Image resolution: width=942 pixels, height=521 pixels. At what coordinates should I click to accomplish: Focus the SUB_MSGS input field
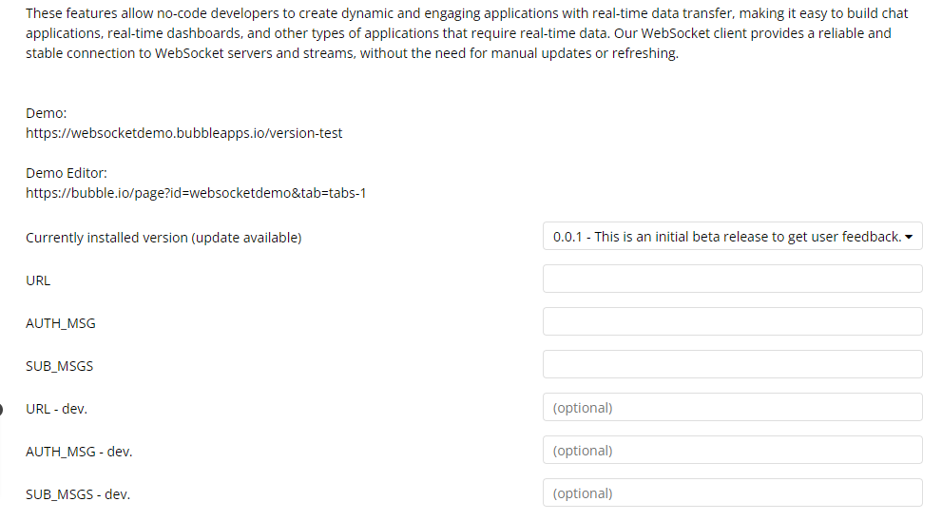click(732, 364)
